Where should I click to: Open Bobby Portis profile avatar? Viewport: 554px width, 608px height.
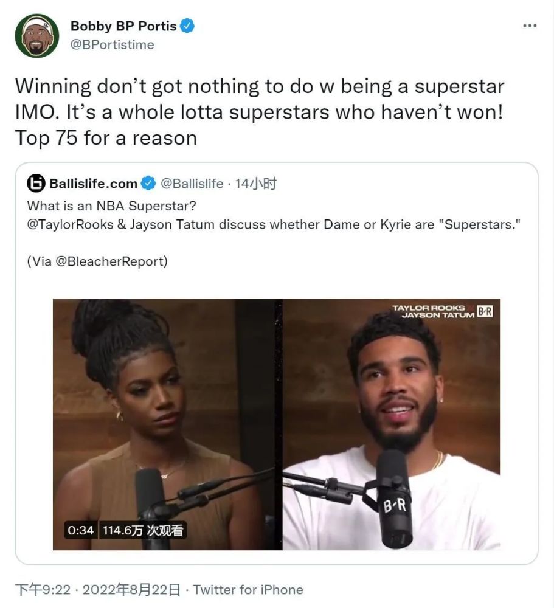tap(37, 36)
